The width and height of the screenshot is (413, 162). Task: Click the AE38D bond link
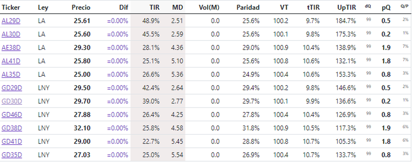(x=11, y=48)
